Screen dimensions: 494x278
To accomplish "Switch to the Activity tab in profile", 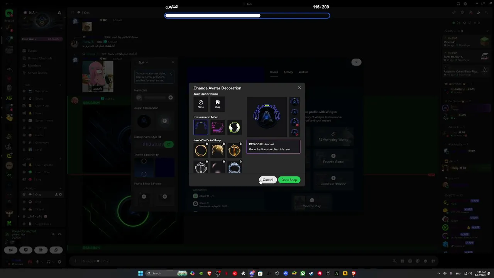I will [x=288, y=72].
